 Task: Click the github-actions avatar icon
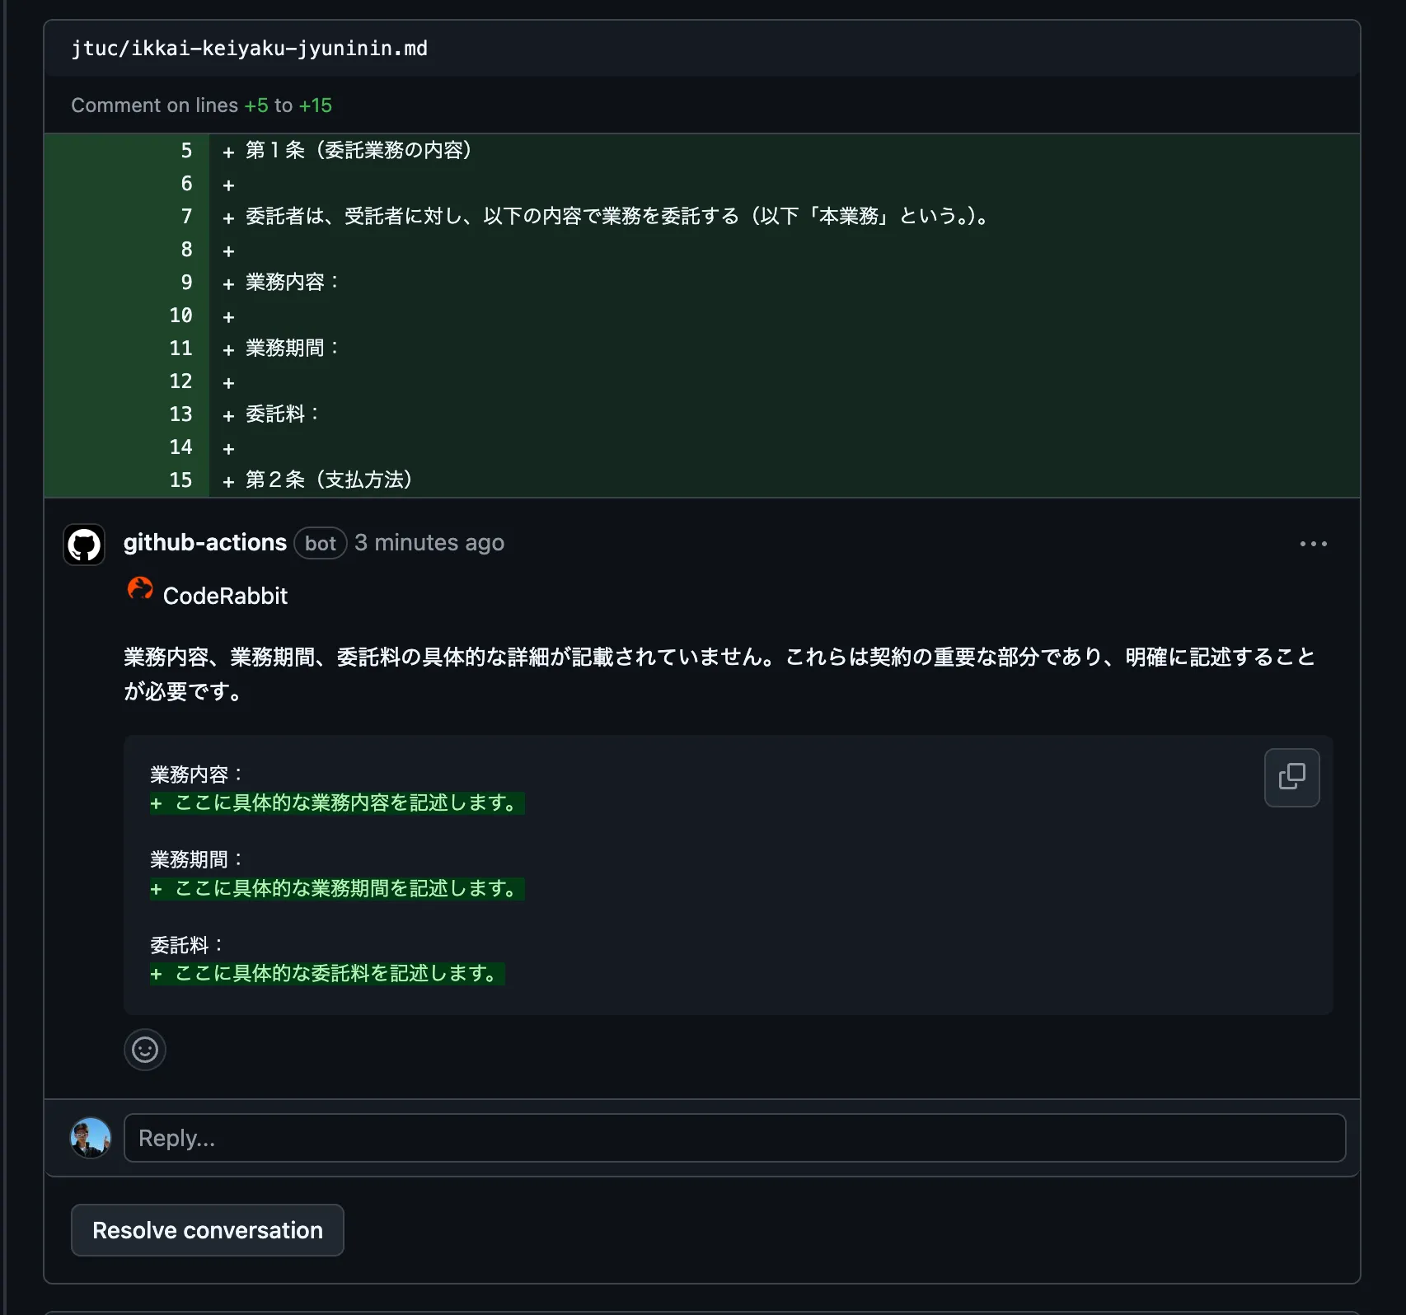point(84,545)
